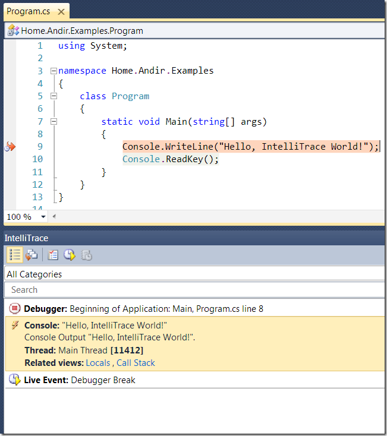
Task: Open the All Categories filter dropdown
Action: (x=195, y=274)
